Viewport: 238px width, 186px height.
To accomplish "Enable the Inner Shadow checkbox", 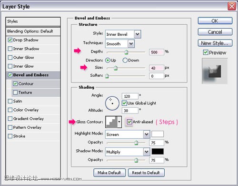I will pyautogui.click(x=10, y=49).
